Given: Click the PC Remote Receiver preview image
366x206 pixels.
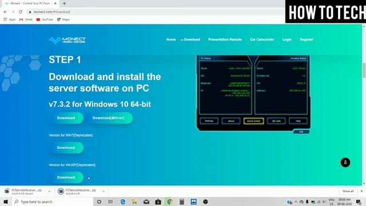Looking at the screenshot, I should 253,94.
